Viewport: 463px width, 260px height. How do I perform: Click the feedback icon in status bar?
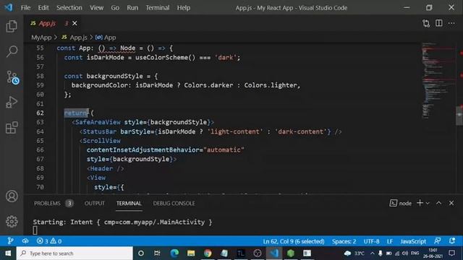[x=437, y=240]
